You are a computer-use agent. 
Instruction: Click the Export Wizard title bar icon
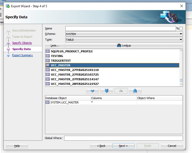[8, 6]
